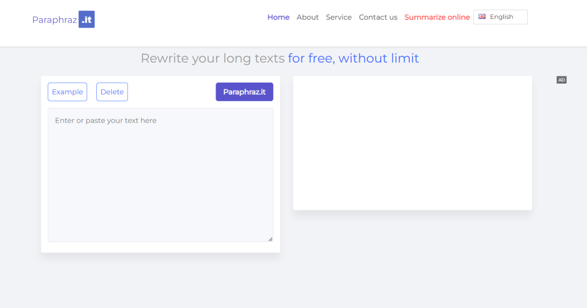Click the 'English' label in language box
The width and height of the screenshot is (587, 308).
[x=501, y=17]
